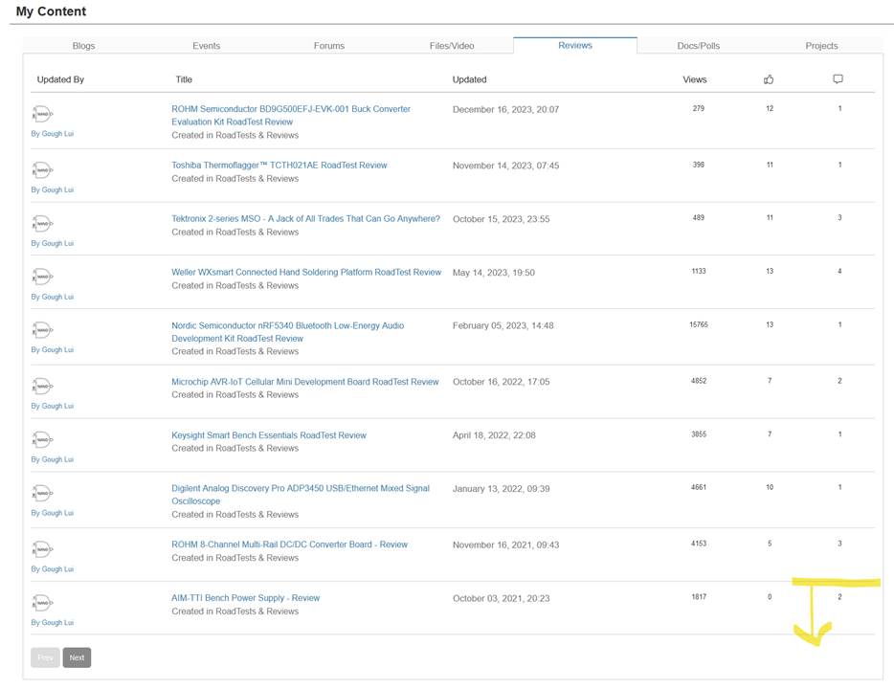The height and width of the screenshot is (689, 894).
Task: Switch to the Events tab
Action: click(x=207, y=46)
